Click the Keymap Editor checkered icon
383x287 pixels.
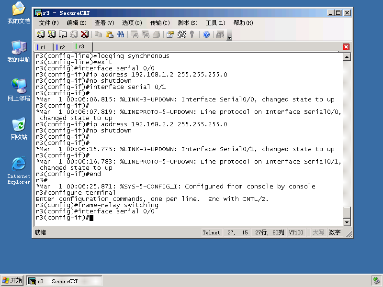(181, 34)
